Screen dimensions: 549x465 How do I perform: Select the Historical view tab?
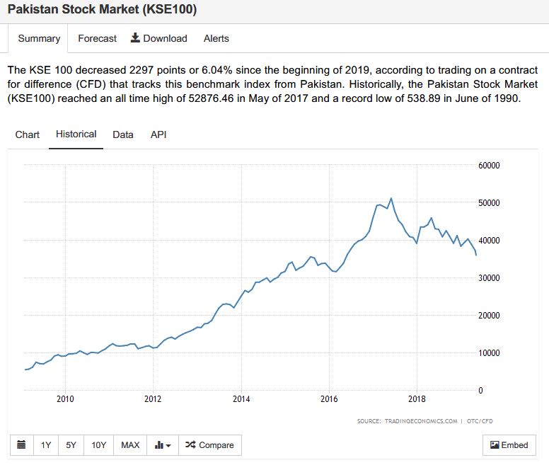(76, 134)
